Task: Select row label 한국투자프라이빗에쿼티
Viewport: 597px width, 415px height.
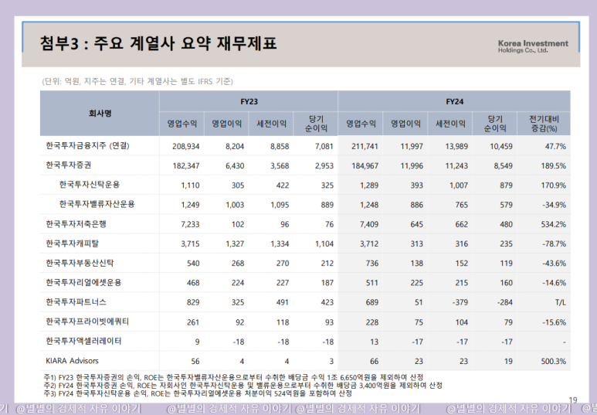Action: point(87,321)
